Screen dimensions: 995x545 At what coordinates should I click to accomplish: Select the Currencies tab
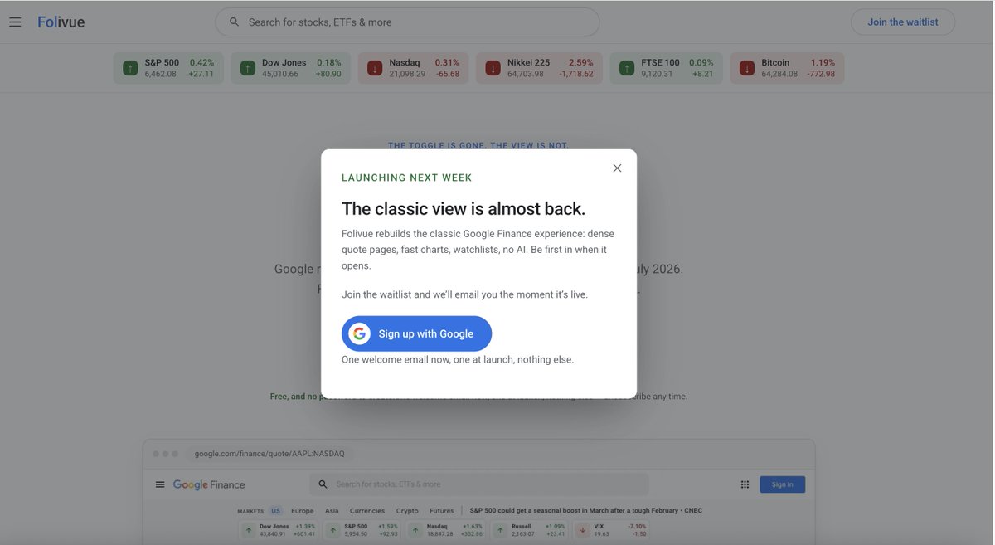367,511
